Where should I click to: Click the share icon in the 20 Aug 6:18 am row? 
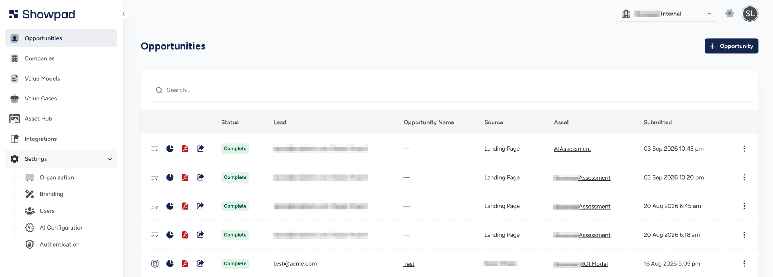point(200,235)
